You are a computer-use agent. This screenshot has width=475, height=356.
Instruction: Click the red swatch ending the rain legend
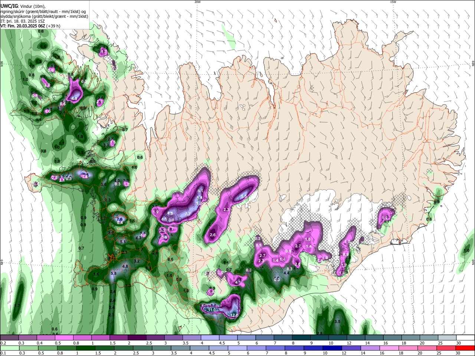[x=465, y=348]
